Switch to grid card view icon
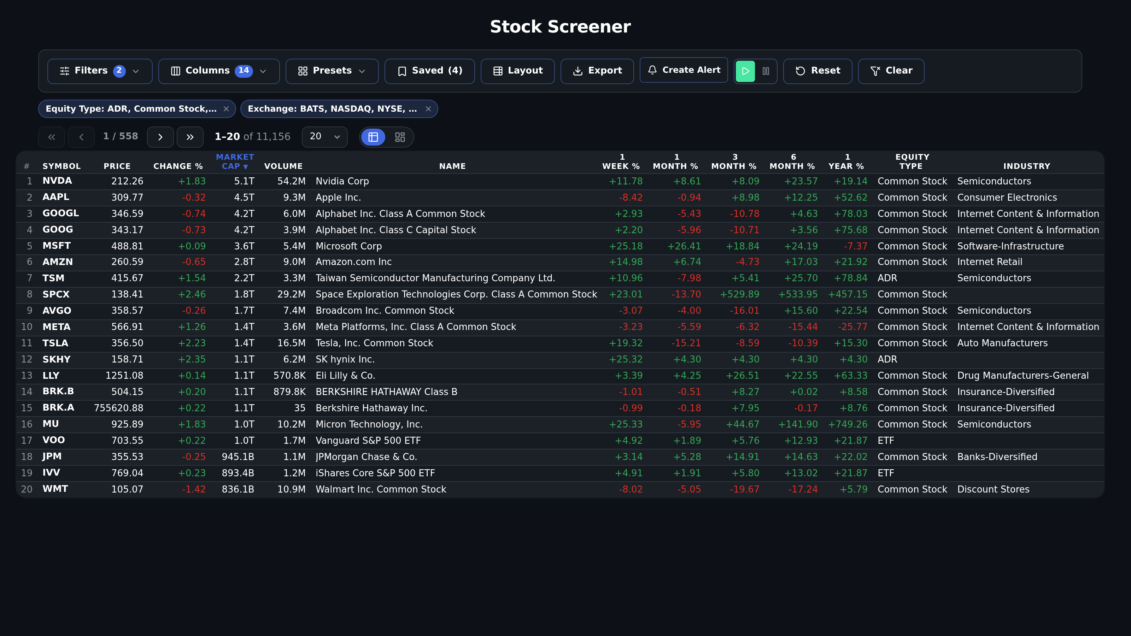The width and height of the screenshot is (1131, 636). 399,137
